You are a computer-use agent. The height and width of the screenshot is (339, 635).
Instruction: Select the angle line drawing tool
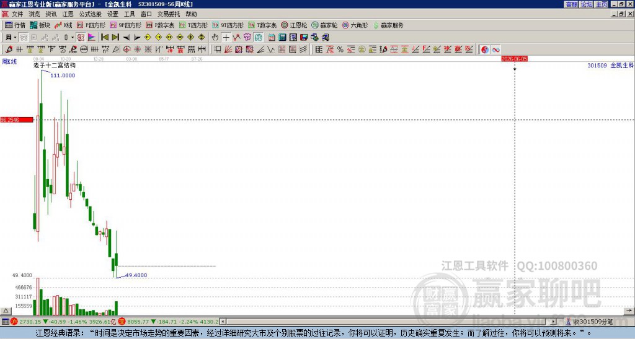[260, 49]
